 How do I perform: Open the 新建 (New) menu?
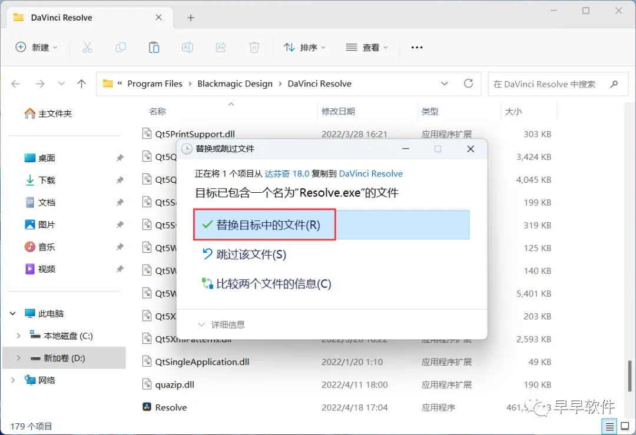pyautogui.click(x=37, y=48)
